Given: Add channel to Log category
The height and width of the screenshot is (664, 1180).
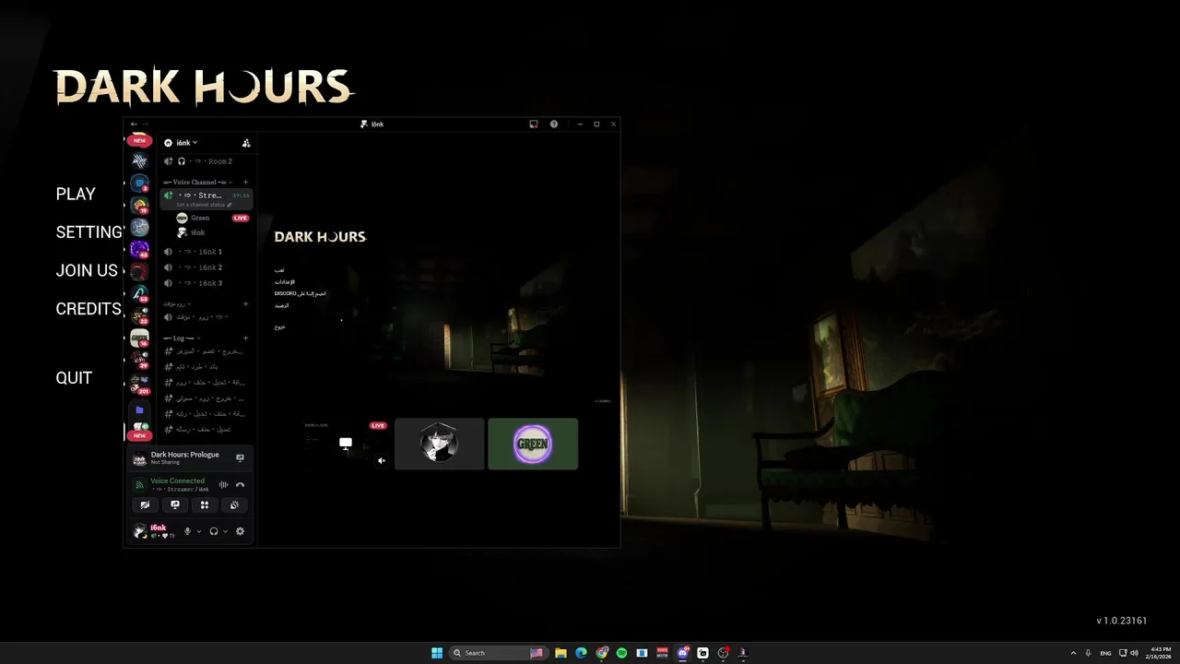Looking at the screenshot, I should pyautogui.click(x=245, y=338).
